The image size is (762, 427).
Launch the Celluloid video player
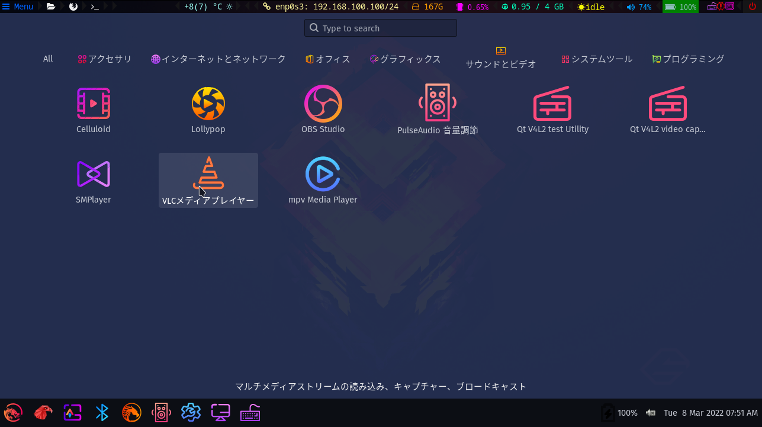[x=94, y=110]
